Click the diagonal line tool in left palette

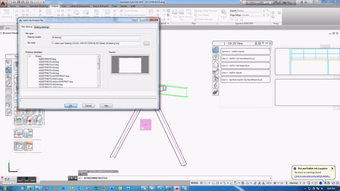8,84
